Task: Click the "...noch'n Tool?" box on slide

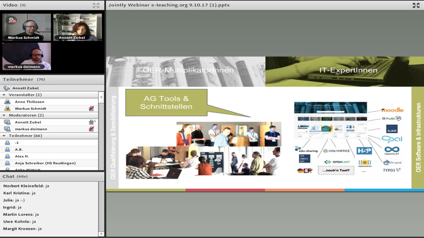Action: 335,170
